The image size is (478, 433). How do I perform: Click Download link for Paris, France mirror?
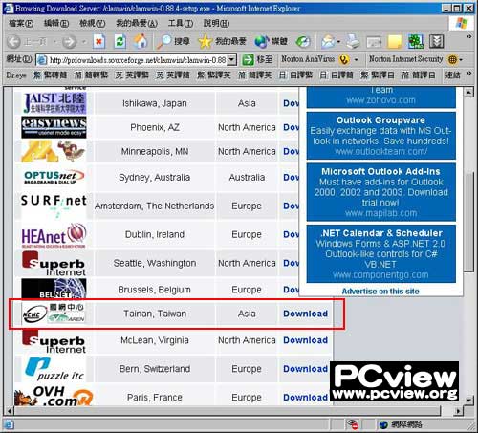pyautogui.click(x=305, y=398)
